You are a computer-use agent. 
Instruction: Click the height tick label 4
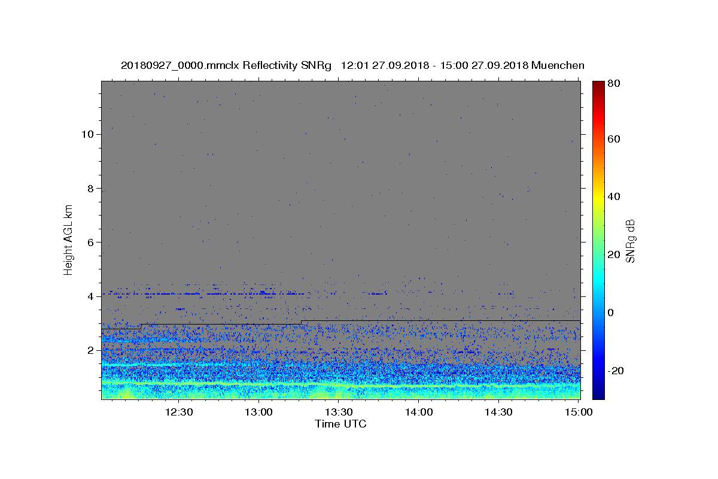click(x=91, y=296)
